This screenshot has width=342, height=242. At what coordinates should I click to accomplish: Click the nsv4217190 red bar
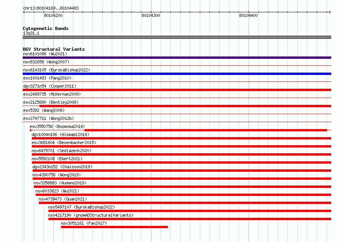tap(190, 219)
